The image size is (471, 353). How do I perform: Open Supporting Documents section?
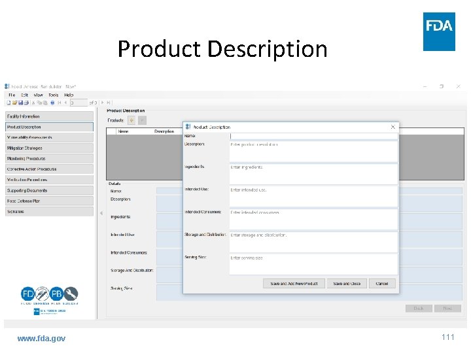[49, 190]
